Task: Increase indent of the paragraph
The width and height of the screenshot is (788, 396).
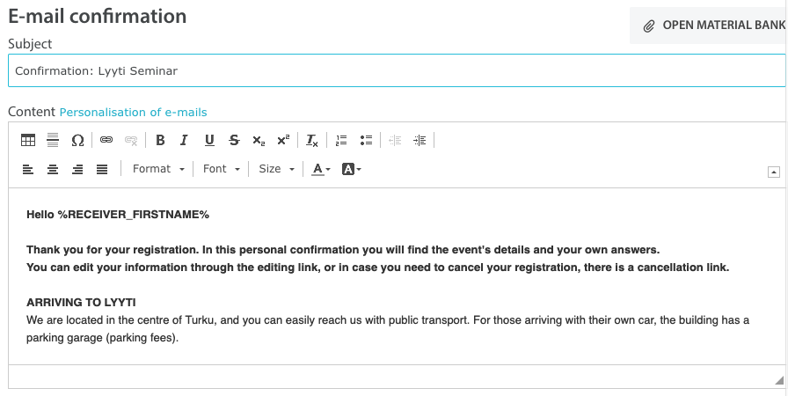Action: pos(420,140)
